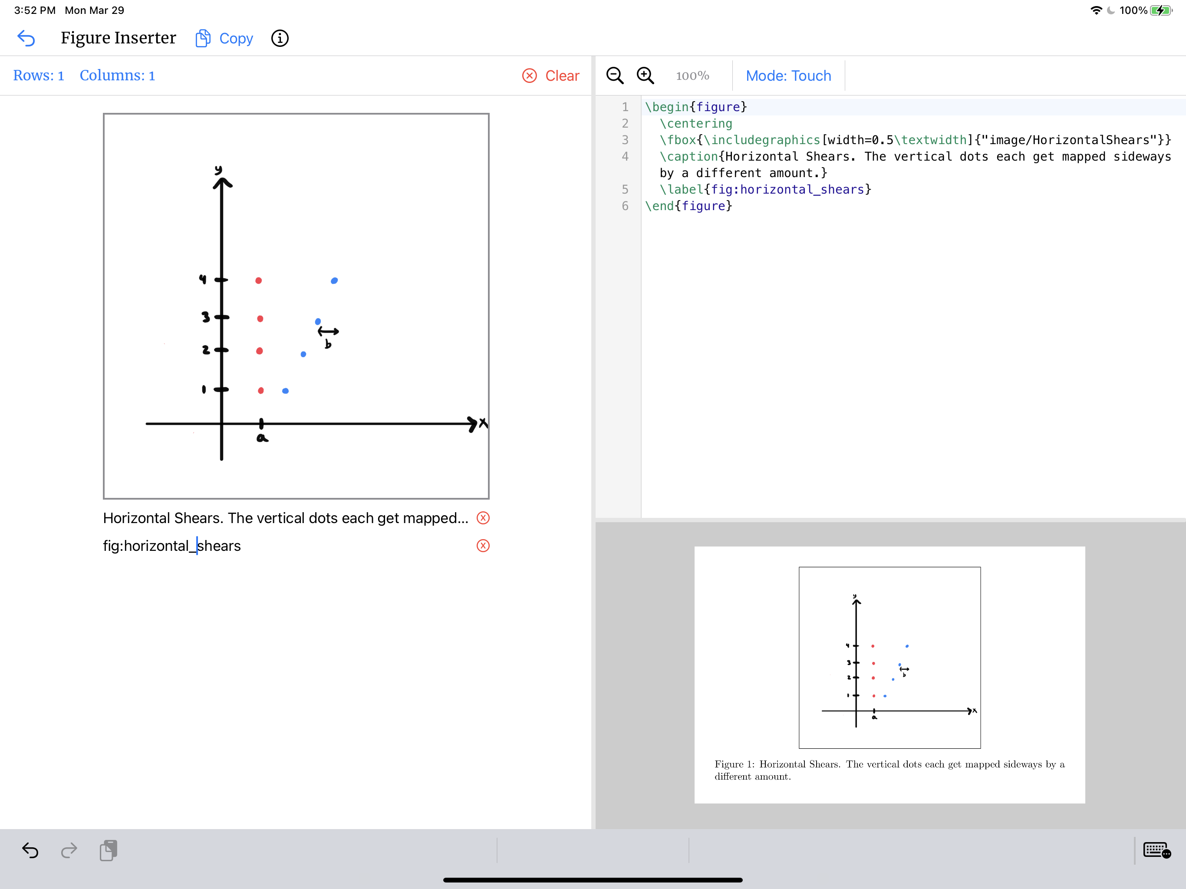Click the Figure 1 caption in preview

pos(889,770)
